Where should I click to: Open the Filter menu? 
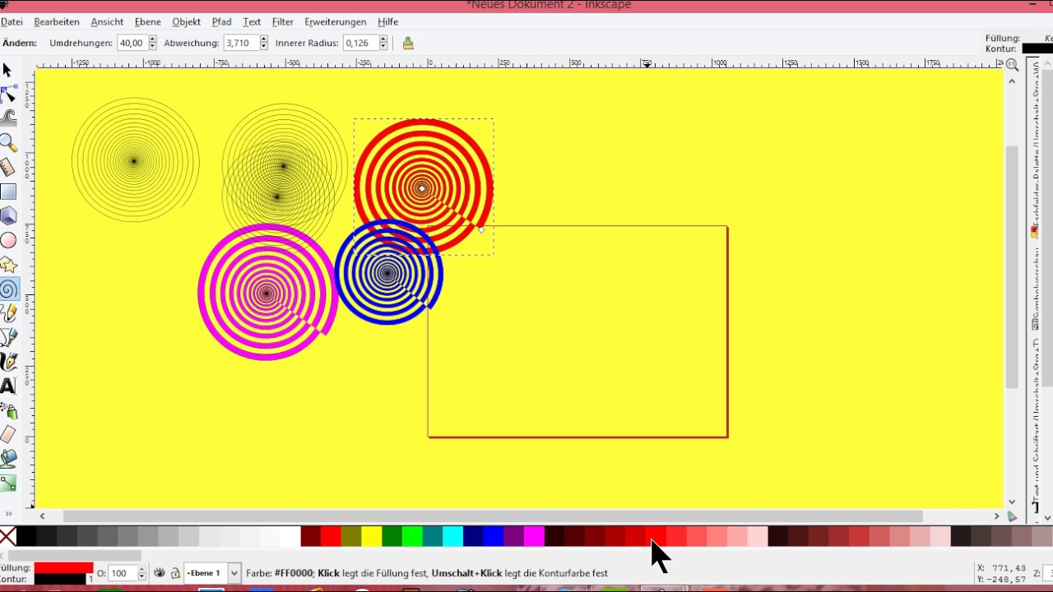coord(283,22)
